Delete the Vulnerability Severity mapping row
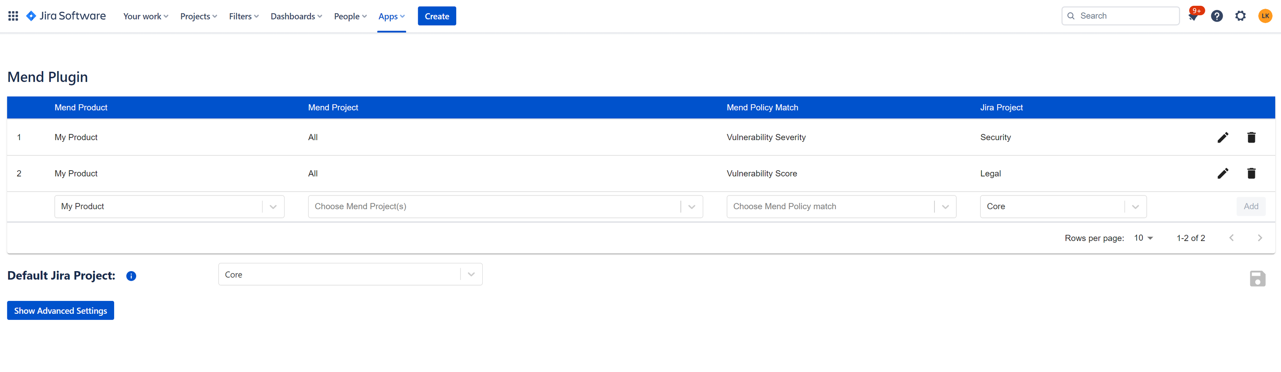 pos(1251,137)
